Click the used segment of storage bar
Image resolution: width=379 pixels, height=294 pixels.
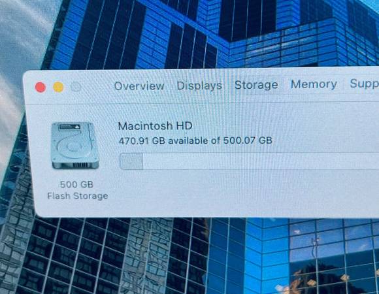tap(131, 161)
